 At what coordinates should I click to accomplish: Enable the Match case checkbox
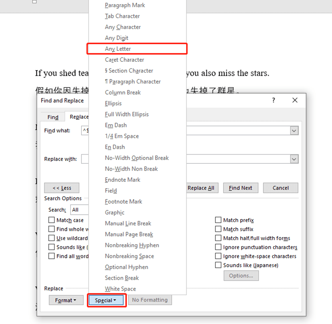52,220
